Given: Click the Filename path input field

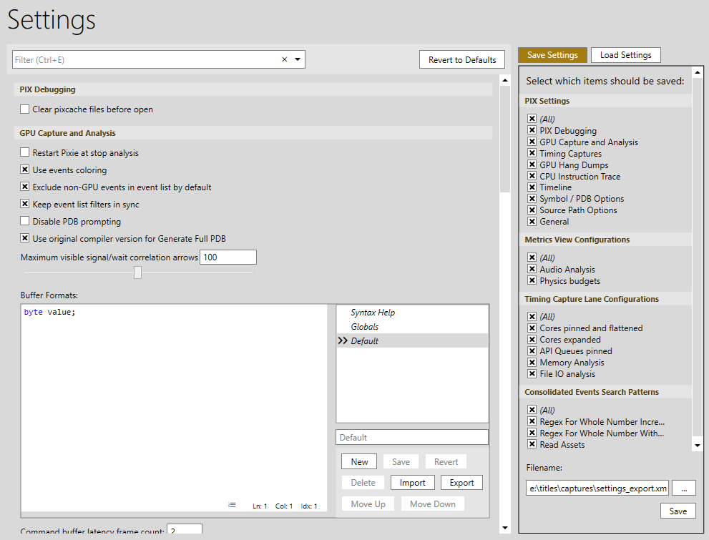Looking at the screenshot, I should tap(597, 488).
